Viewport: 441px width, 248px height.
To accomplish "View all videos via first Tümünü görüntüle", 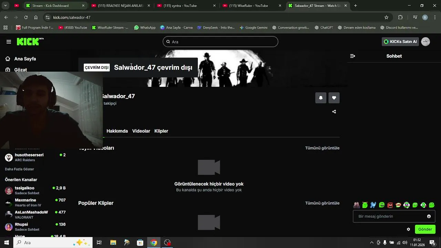I will pyautogui.click(x=322, y=148).
